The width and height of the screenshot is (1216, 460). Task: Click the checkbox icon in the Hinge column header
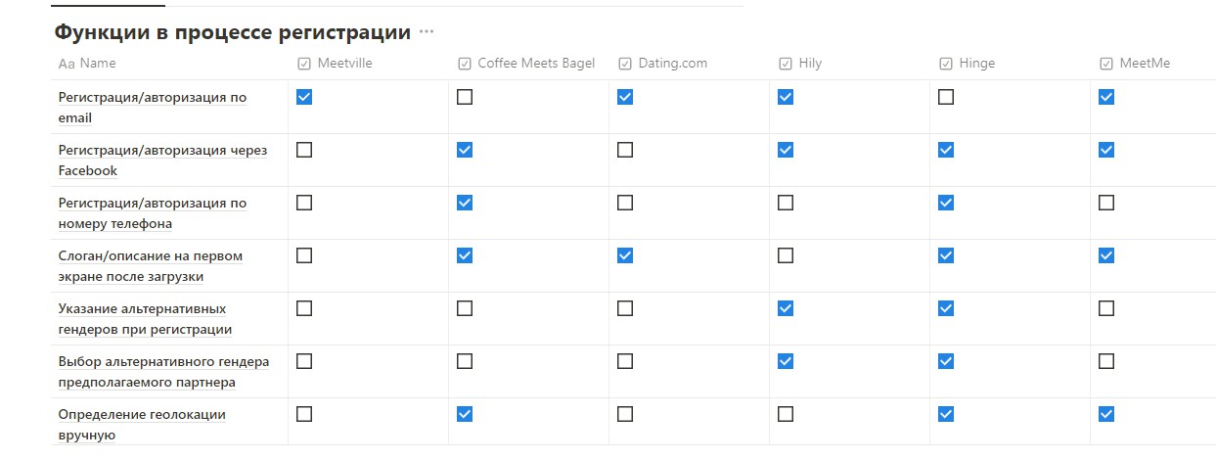coord(946,64)
